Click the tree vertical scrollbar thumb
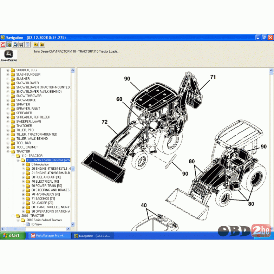This screenshot has height=274, width=274. point(73,169)
